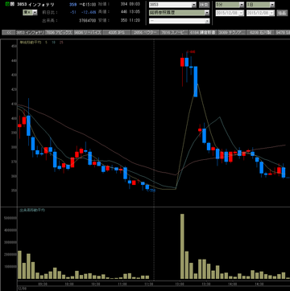Screen dimensions: 290x291
Task: Open the empty third dropdown below history
Action: (x=207, y=21)
